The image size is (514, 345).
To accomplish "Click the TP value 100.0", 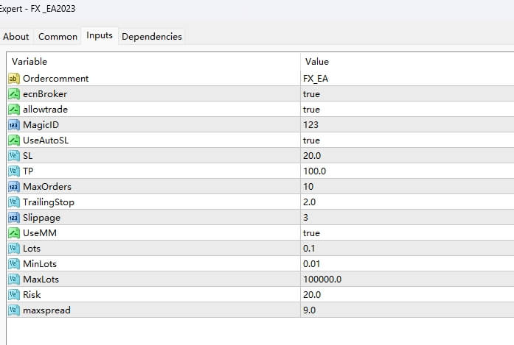I will (x=314, y=171).
